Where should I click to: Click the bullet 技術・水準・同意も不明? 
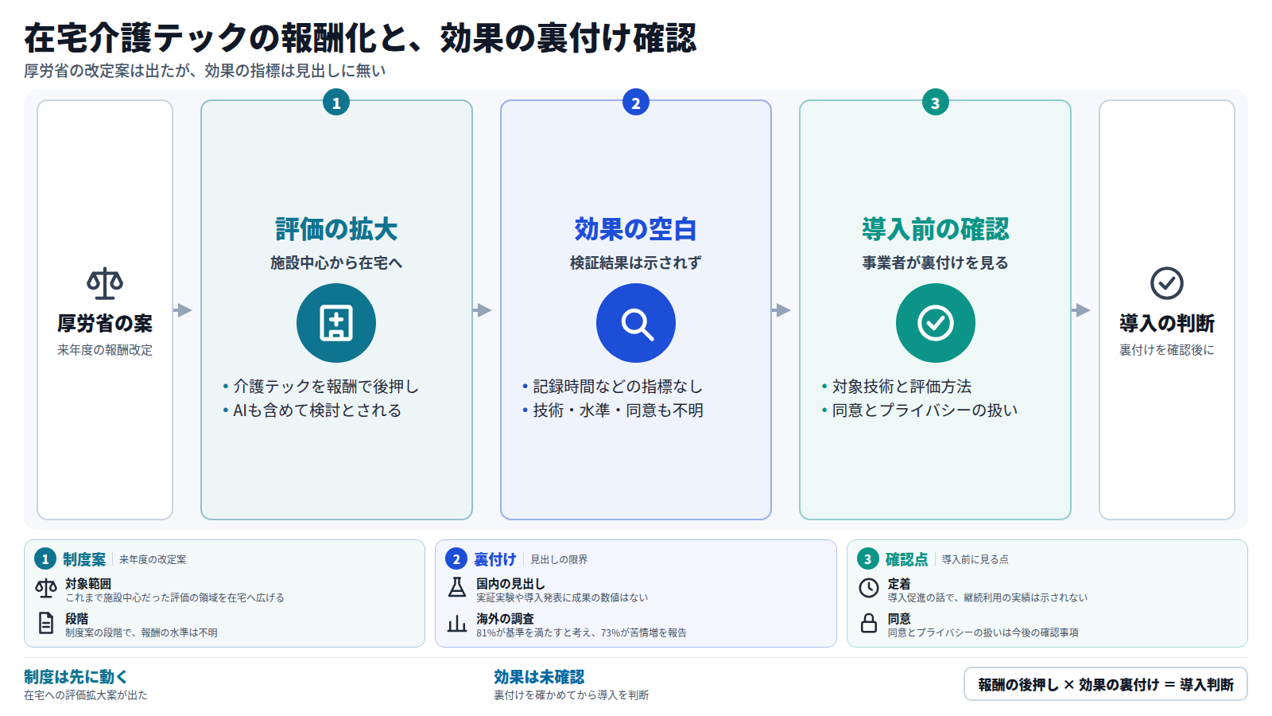click(x=612, y=411)
